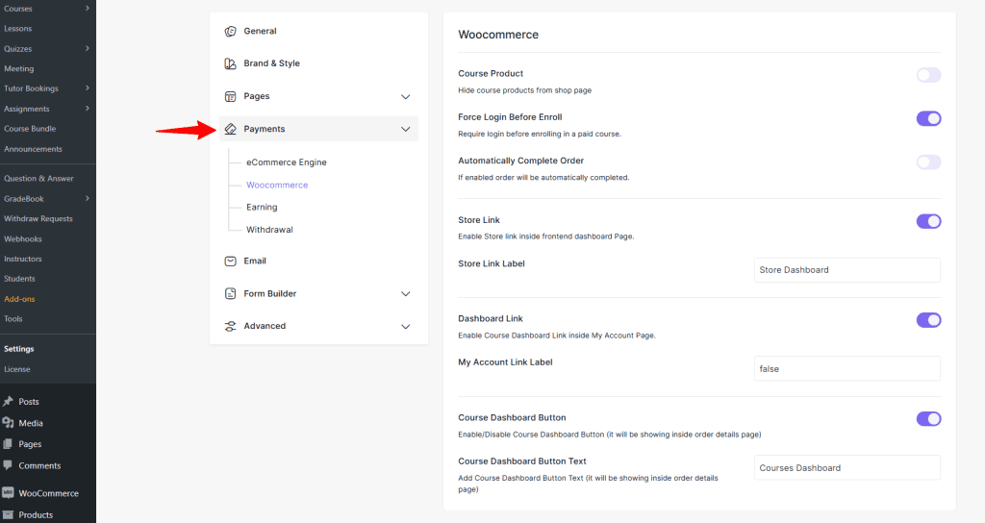Viewport: 985px width, 523px height.
Task: Expand Tutor Bookings submenu arrow
Action: [x=88, y=88]
